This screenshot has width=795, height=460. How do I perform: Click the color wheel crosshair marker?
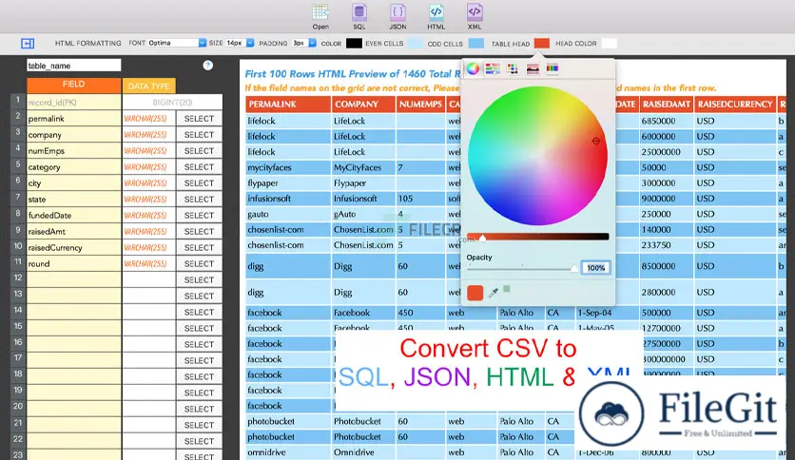596,141
